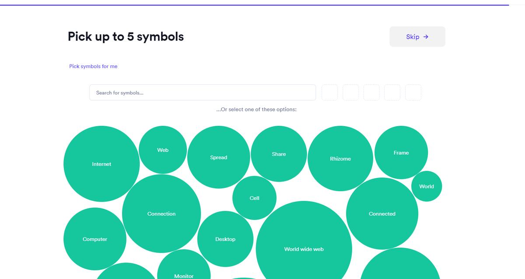525x279 pixels.
Task: Click the last empty symbol slot
Action: pyautogui.click(x=413, y=93)
